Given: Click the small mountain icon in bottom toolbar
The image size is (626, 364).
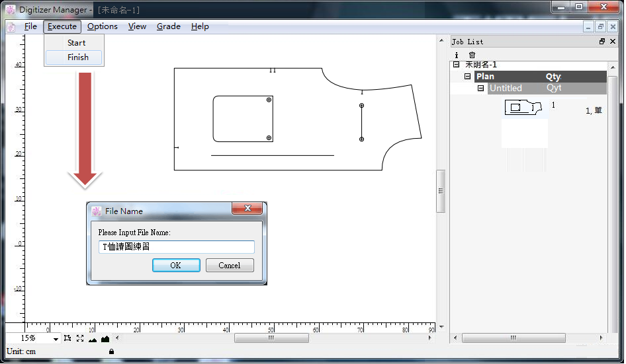Looking at the screenshot, I should pos(93,339).
